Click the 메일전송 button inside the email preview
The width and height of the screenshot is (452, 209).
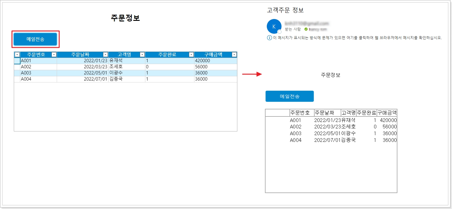289,96
